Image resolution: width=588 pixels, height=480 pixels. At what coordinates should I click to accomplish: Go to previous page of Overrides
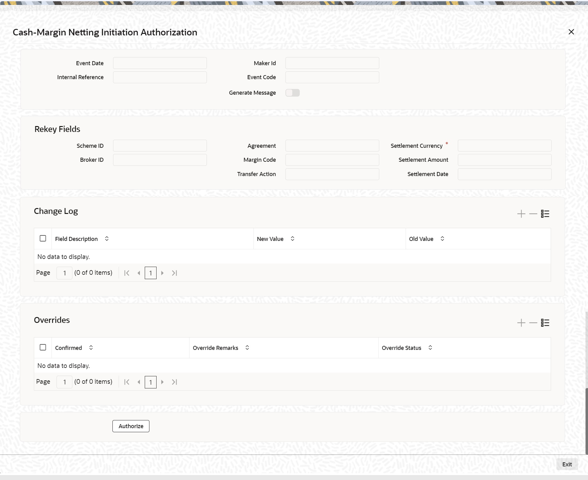[139, 382]
